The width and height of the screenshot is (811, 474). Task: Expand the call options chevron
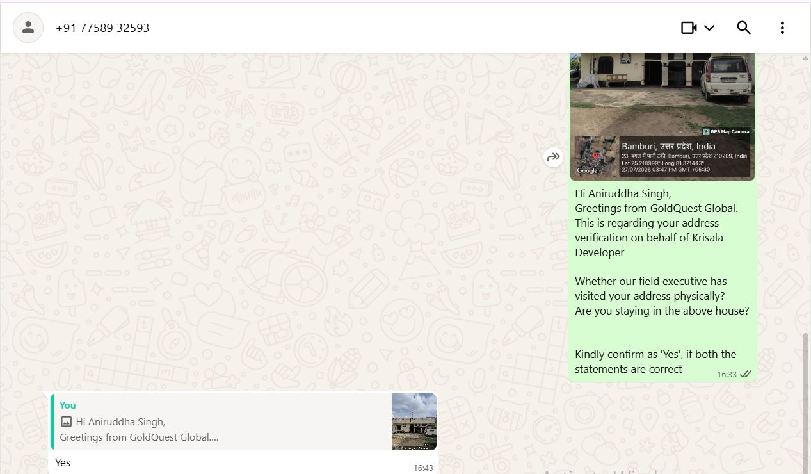(709, 28)
